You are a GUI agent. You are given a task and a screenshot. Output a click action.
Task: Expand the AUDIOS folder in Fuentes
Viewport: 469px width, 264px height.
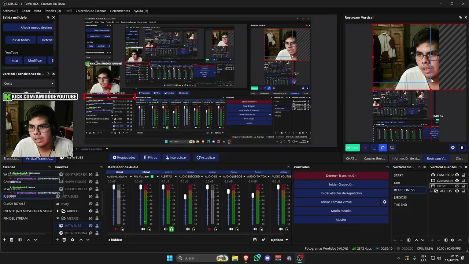pyautogui.click(x=58, y=211)
